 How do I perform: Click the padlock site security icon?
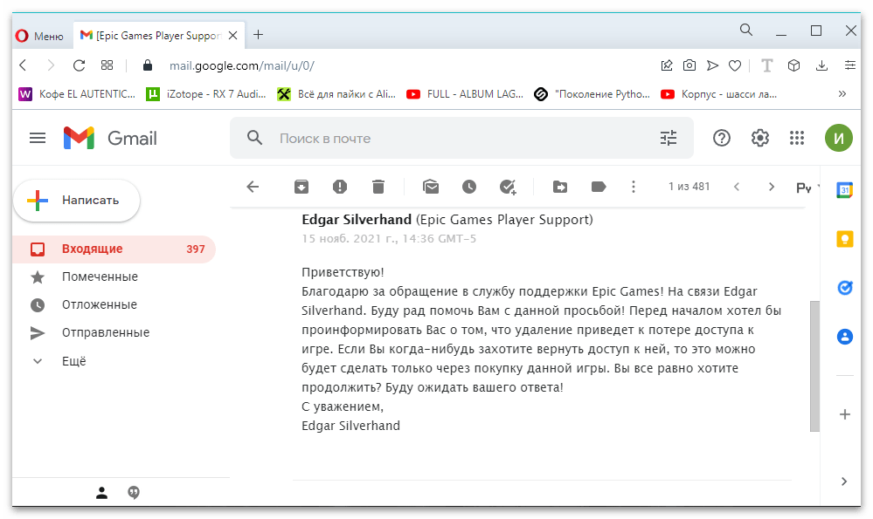tap(148, 65)
